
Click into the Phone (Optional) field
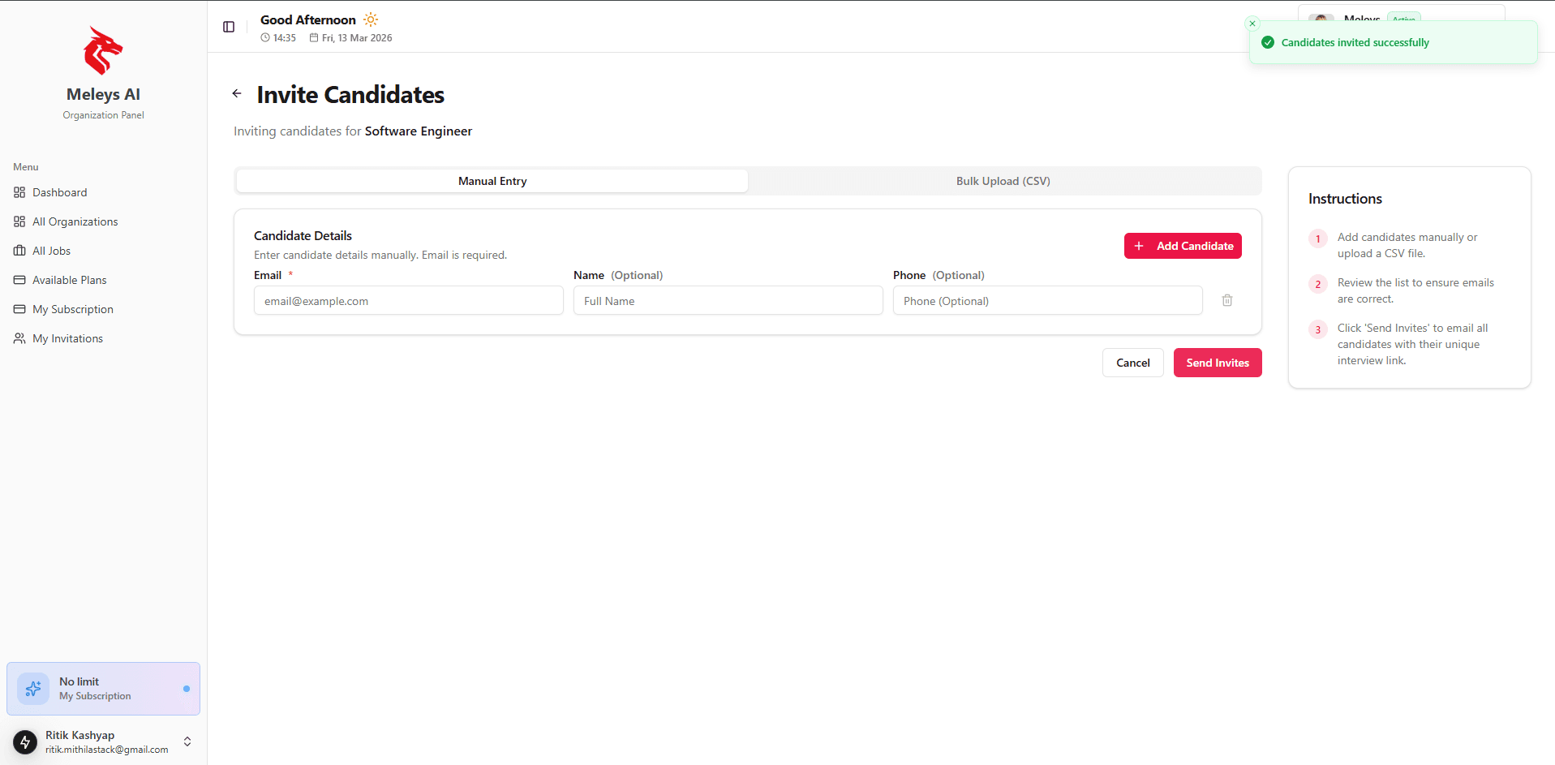pyautogui.click(x=1047, y=301)
